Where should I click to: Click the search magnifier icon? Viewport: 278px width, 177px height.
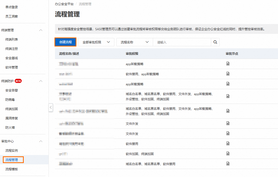[215, 42]
